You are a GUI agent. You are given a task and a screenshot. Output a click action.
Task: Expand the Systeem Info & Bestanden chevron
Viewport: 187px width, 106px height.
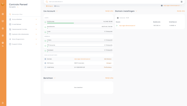tap(36, 34)
